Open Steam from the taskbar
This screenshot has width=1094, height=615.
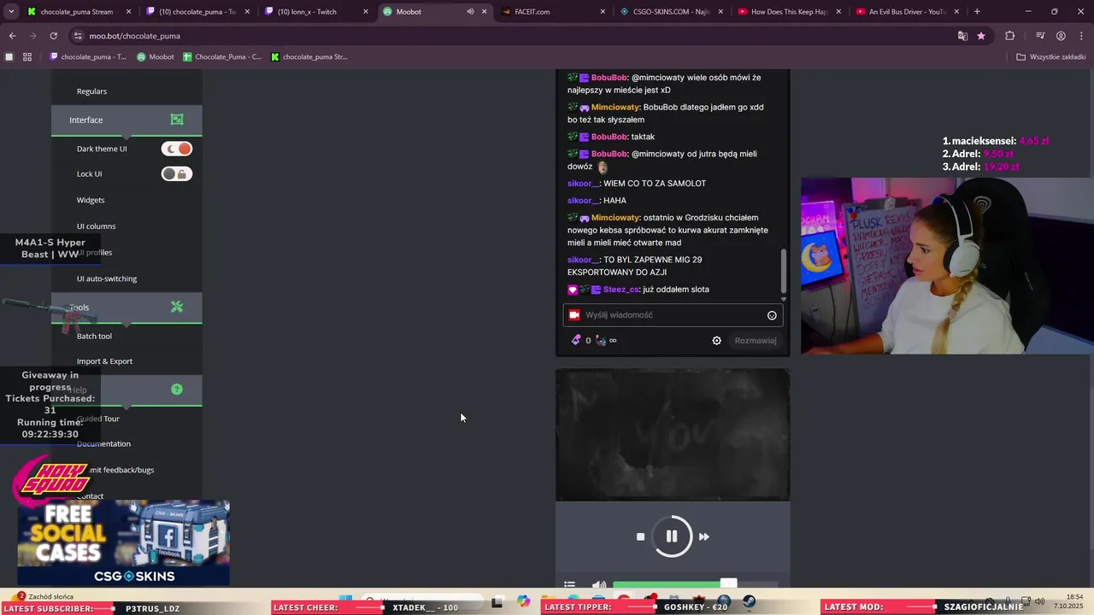click(750, 601)
